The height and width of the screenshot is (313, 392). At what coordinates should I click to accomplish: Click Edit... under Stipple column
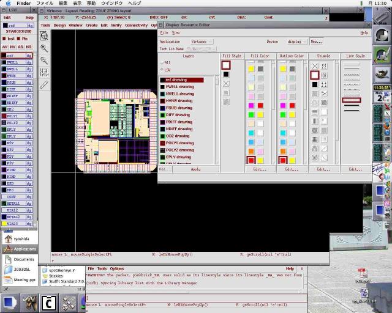pyautogui.click(x=323, y=169)
